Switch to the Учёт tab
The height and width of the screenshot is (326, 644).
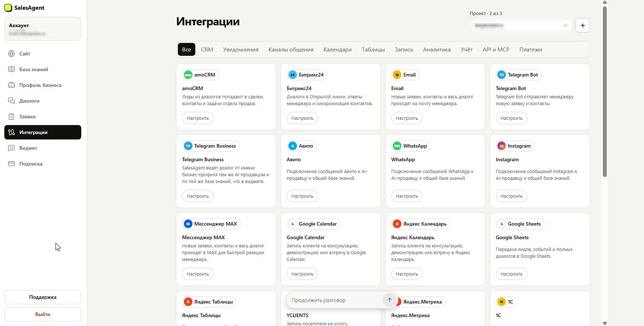pos(466,49)
